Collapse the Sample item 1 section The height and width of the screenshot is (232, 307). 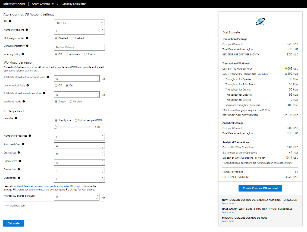tap(5, 111)
